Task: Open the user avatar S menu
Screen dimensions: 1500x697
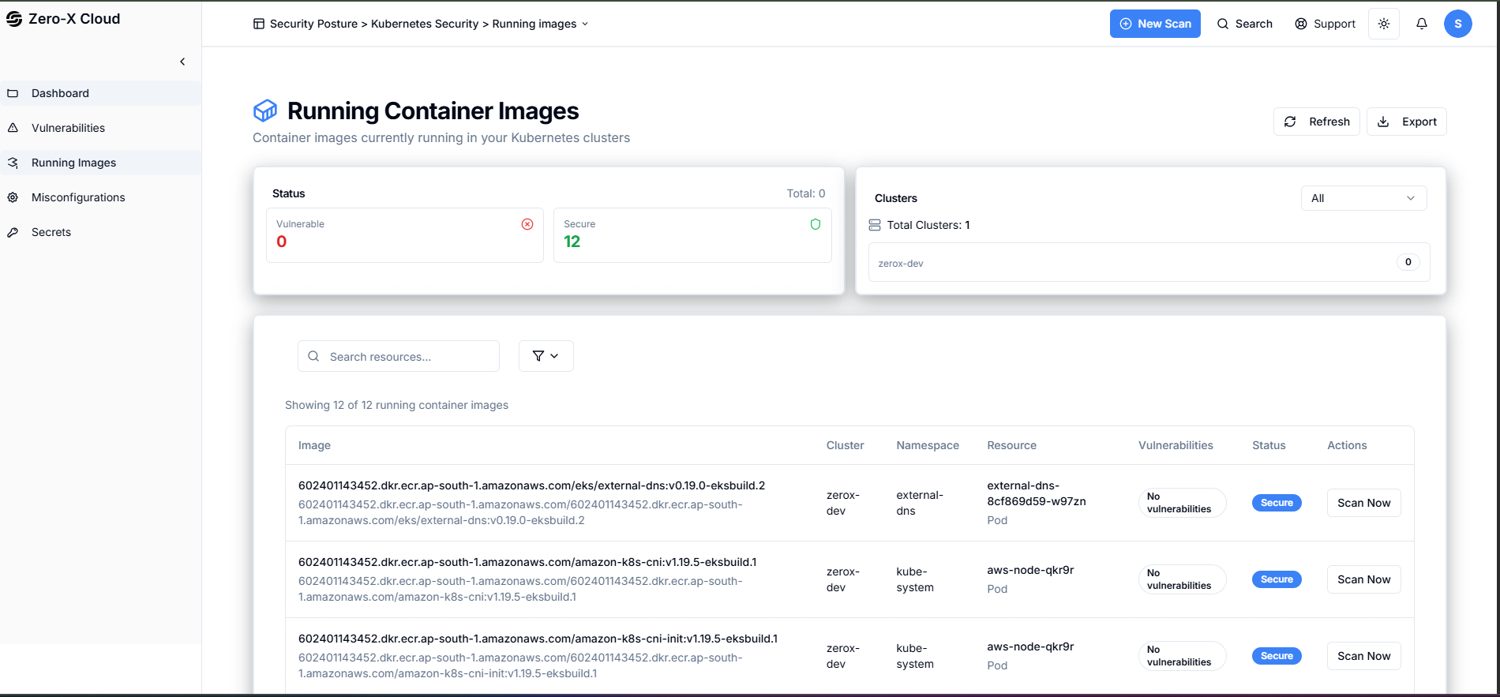Action: click(1458, 24)
